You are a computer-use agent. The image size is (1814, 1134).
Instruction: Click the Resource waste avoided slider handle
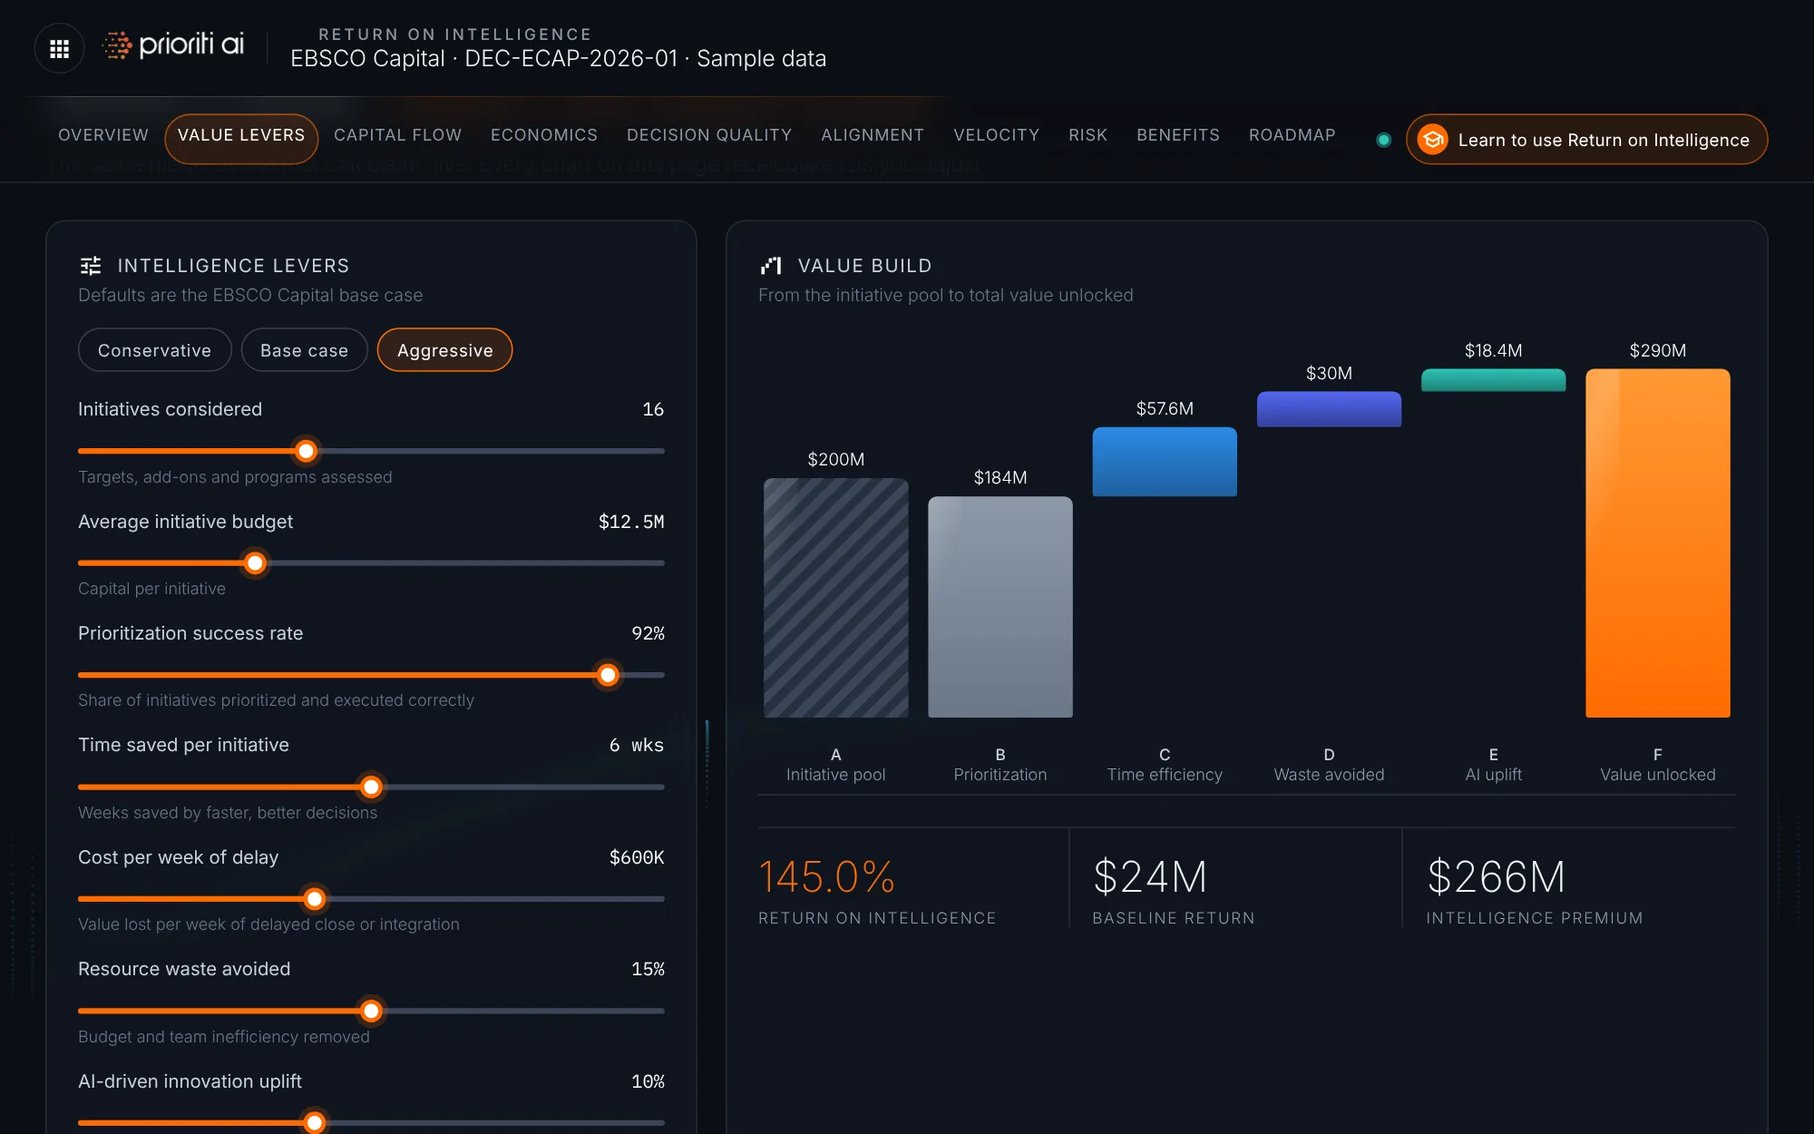pyautogui.click(x=371, y=1011)
